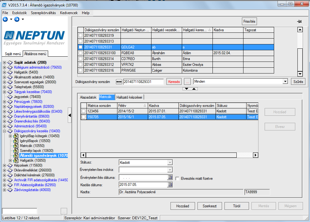Sort by the Félév column header
This screenshot has width=310, height=222.
[x=132, y=106]
